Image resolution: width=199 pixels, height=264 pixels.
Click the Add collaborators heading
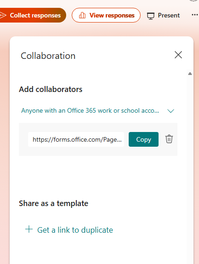(51, 89)
